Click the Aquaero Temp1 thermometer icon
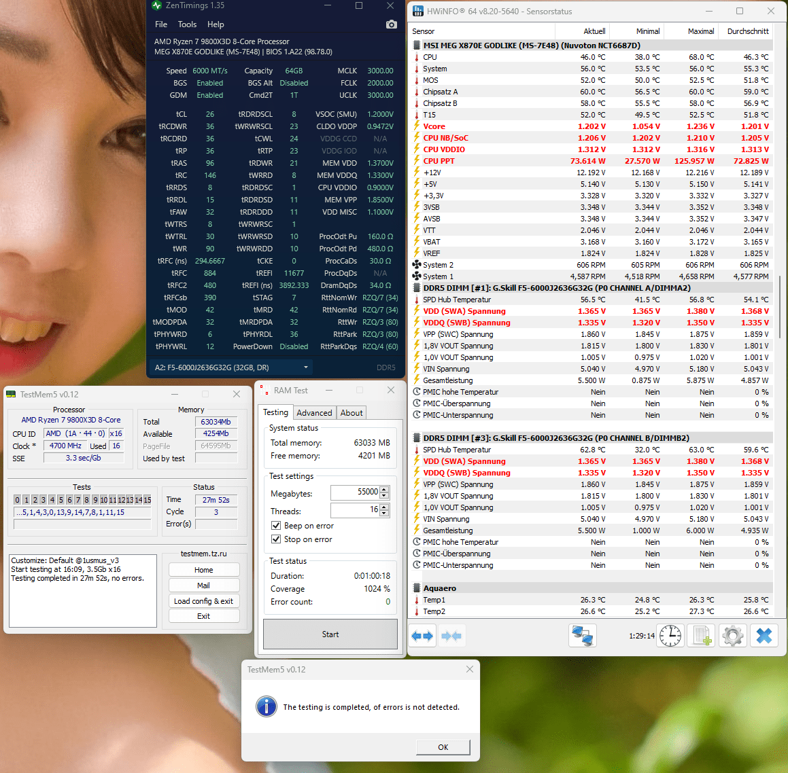 tap(417, 600)
